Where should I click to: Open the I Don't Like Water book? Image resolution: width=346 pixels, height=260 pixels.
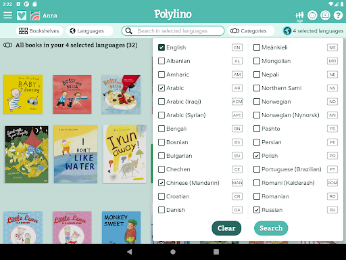(x=76, y=154)
